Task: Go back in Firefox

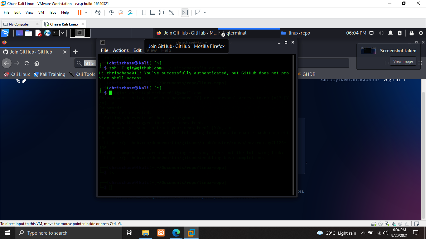Action: click(x=7, y=63)
